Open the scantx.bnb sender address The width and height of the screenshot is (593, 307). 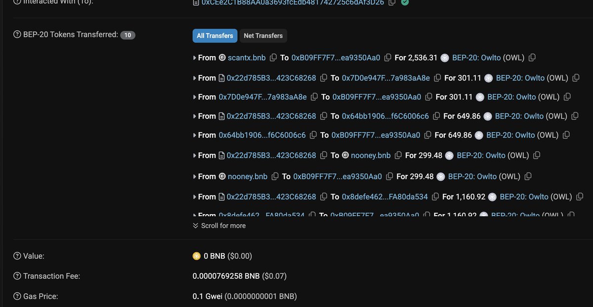point(247,58)
